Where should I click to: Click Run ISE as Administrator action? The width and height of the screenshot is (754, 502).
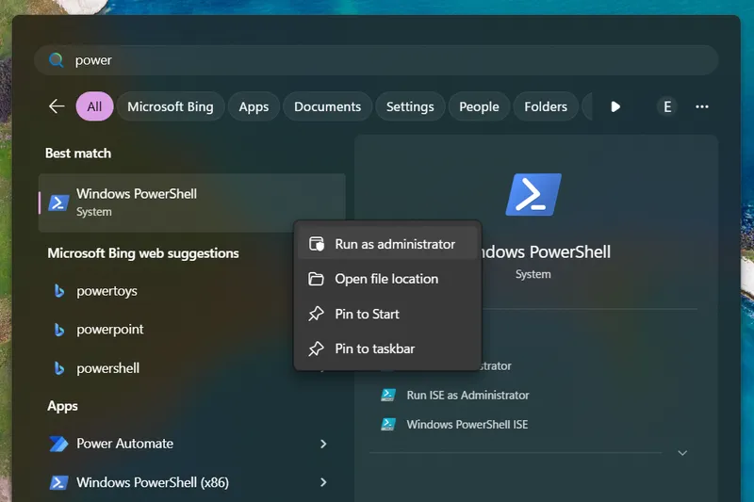(467, 396)
